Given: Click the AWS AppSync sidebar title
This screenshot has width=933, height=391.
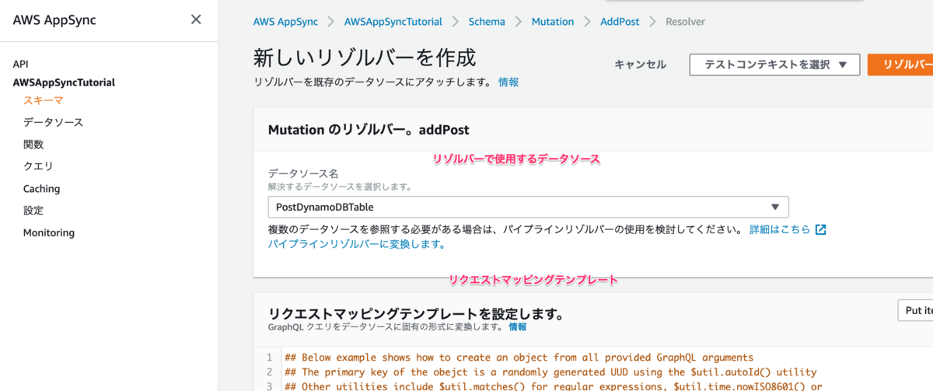Looking at the screenshot, I should (54, 19).
